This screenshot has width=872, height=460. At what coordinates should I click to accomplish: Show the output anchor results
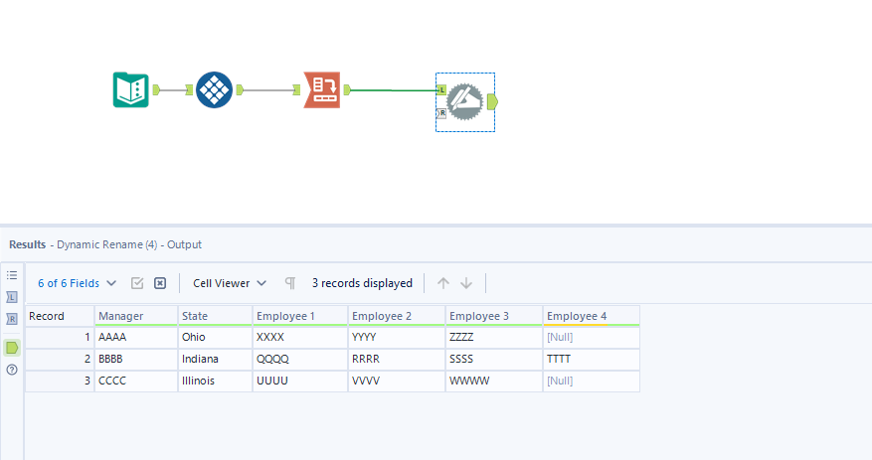click(12, 347)
